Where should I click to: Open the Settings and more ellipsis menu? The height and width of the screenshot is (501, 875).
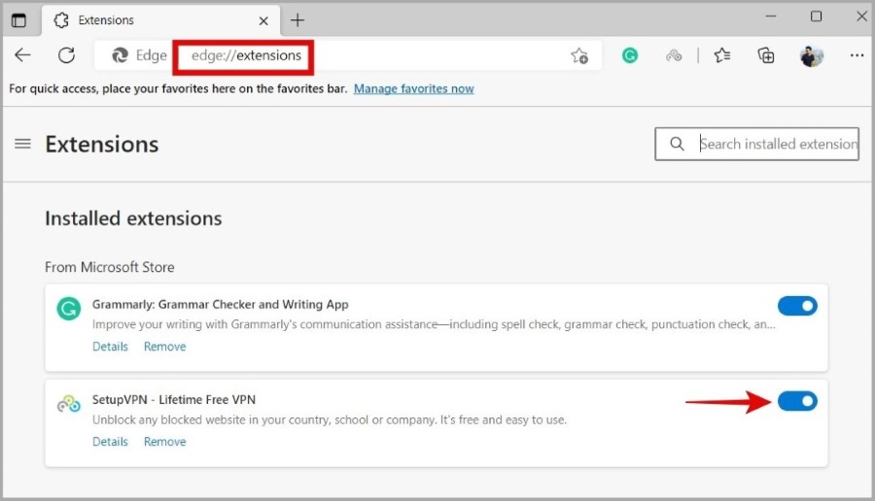coord(857,55)
